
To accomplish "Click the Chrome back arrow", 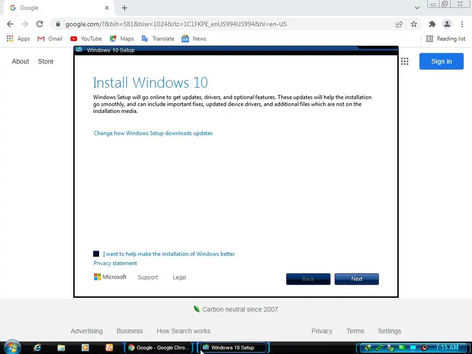I will point(10,24).
